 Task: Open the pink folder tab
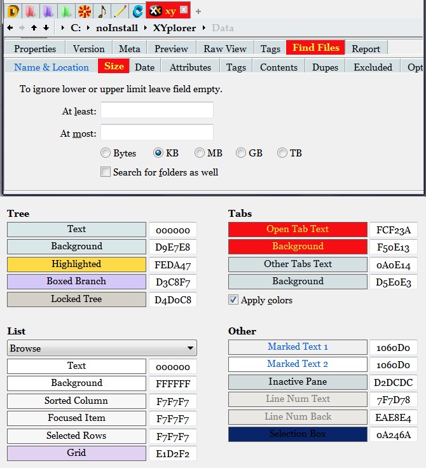pos(31,11)
